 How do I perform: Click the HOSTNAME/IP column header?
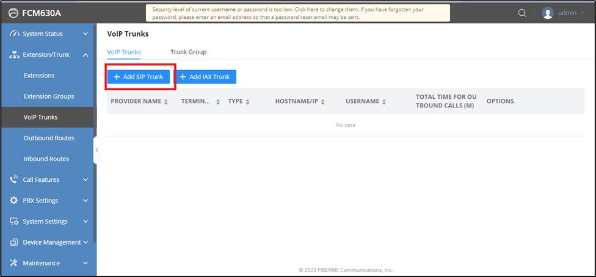click(x=297, y=101)
